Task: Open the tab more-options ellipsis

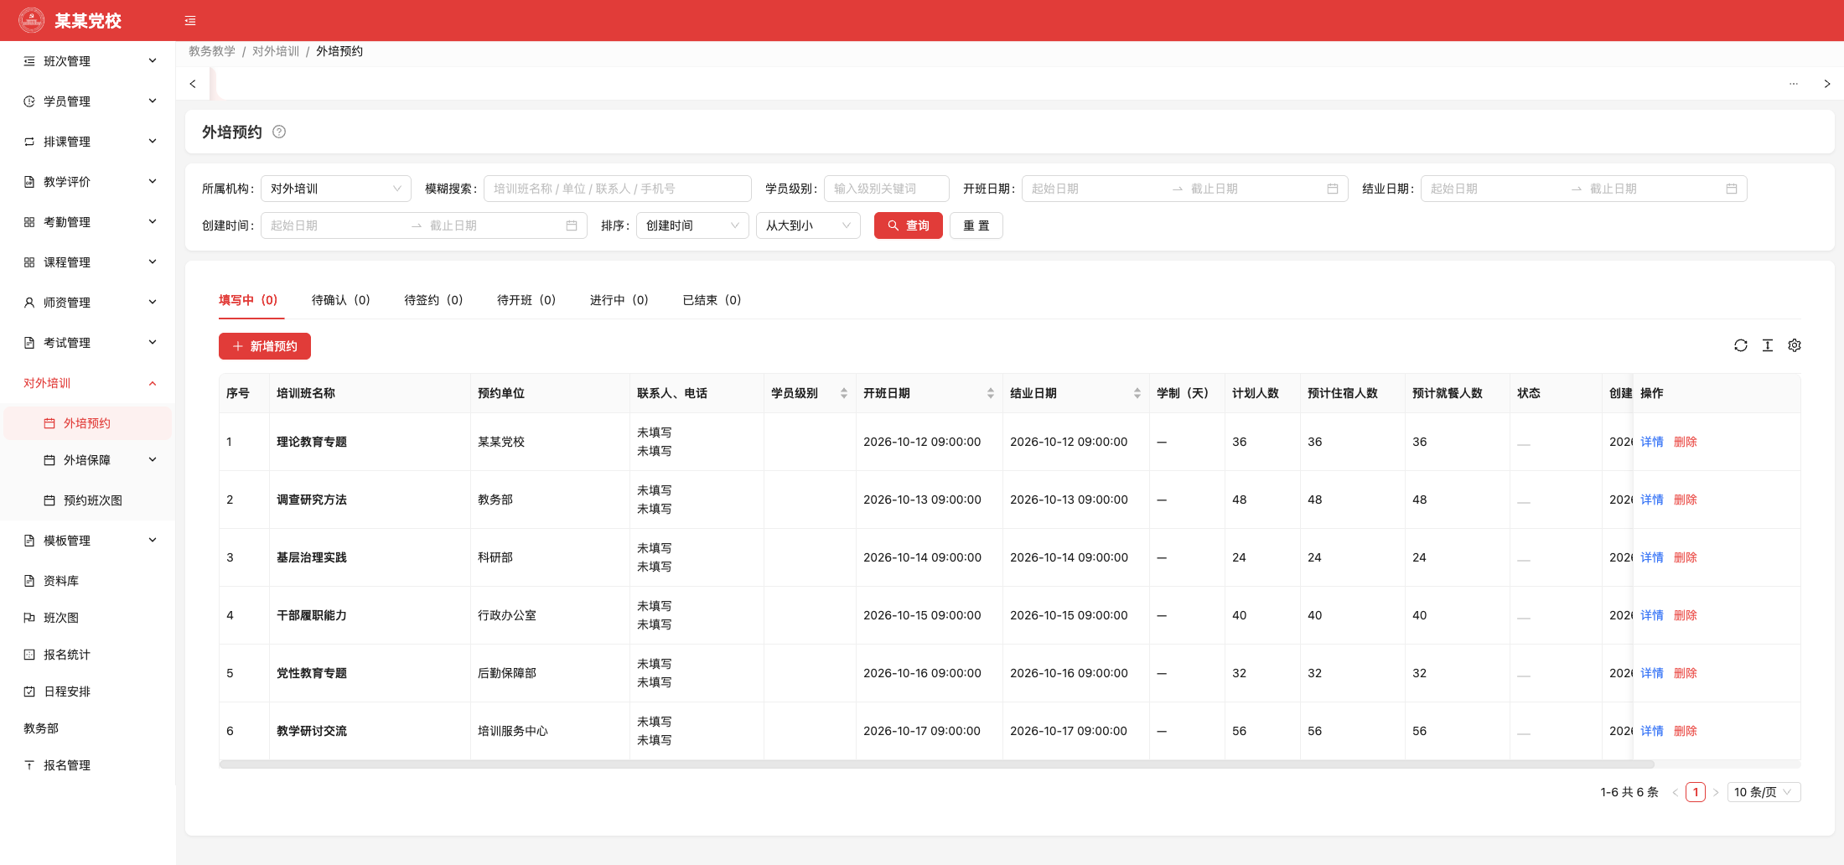Action: [x=1794, y=84]
